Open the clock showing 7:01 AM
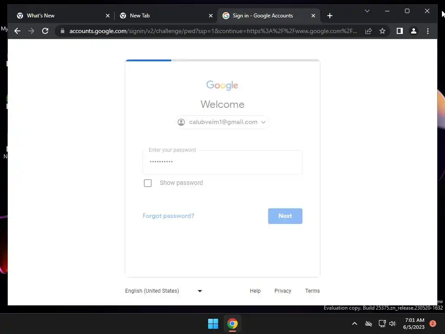 tap(414, 324)
